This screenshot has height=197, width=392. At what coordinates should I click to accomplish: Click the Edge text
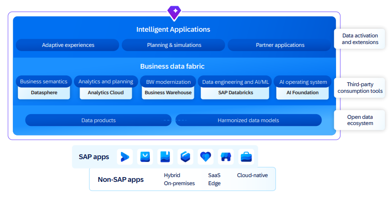214,183
